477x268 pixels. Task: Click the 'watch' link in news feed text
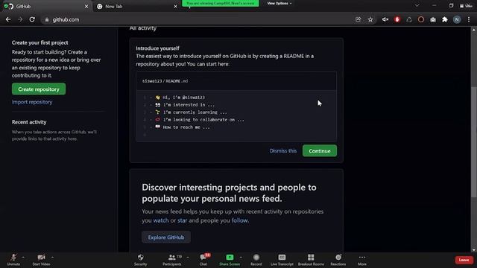click(161, 220)
